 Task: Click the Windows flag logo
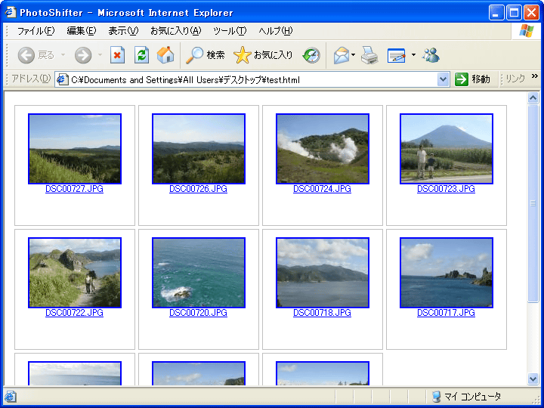(527, 31)
